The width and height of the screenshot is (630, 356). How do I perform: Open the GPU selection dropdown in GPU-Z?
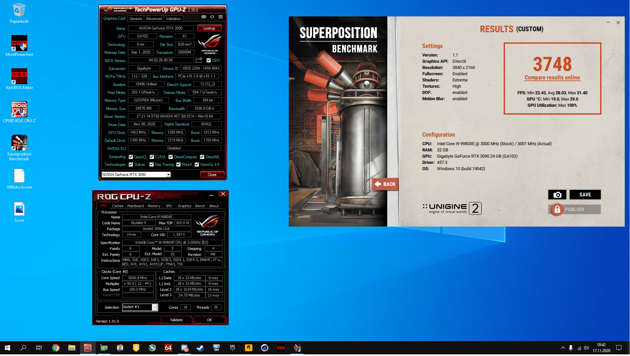[x=136, y=175]
